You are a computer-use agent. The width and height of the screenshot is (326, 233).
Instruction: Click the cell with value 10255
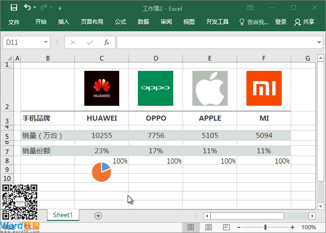[x=102, y=136]
